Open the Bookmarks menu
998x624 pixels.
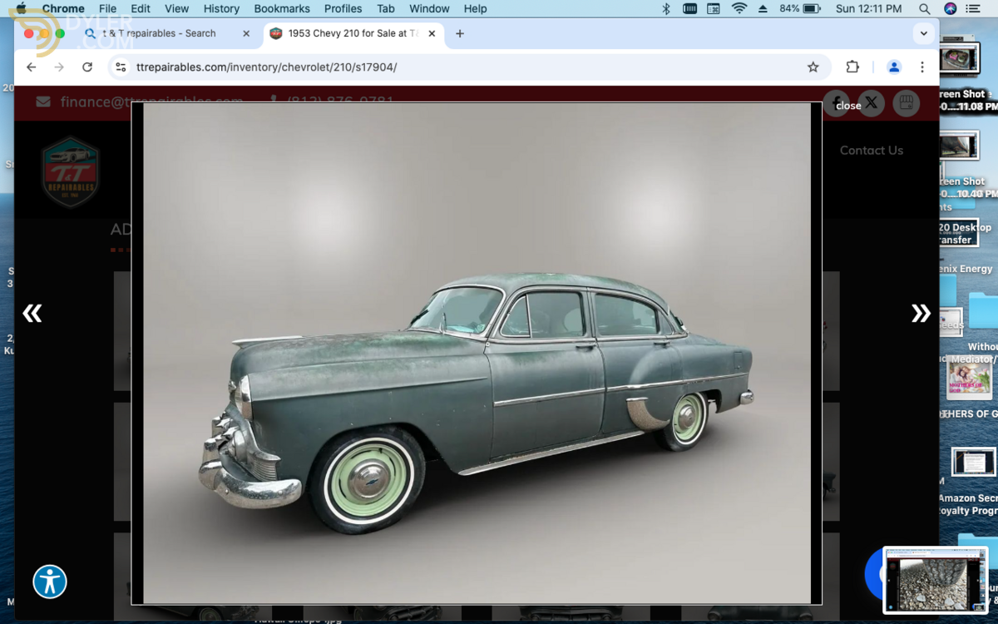point(282,8)
